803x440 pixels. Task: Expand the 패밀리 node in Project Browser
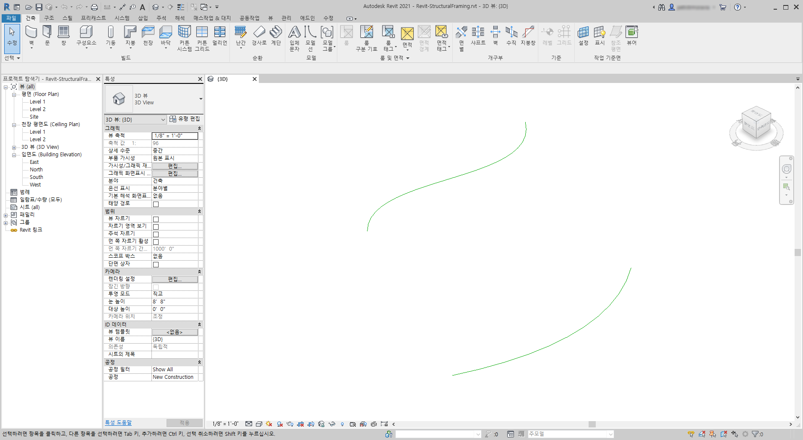(5, 215)
